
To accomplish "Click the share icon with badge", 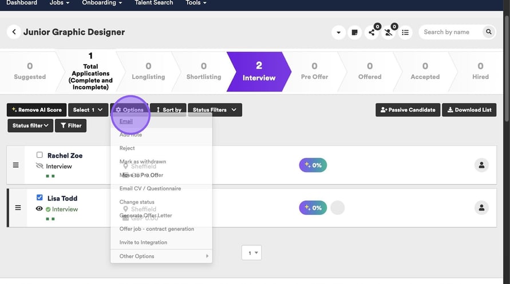I will tap(372, 33).
